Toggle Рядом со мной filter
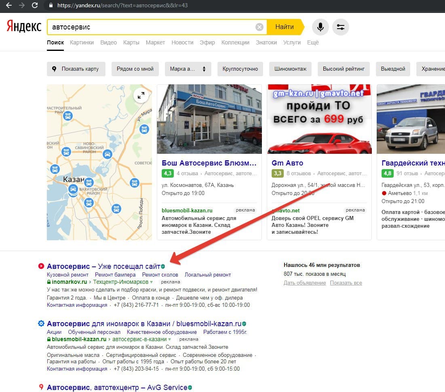445x392 pixels. (x=135, y=69)
